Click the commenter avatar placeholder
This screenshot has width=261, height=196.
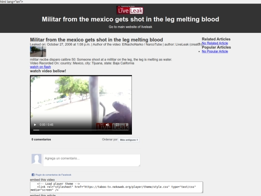[x=36, y=159]
